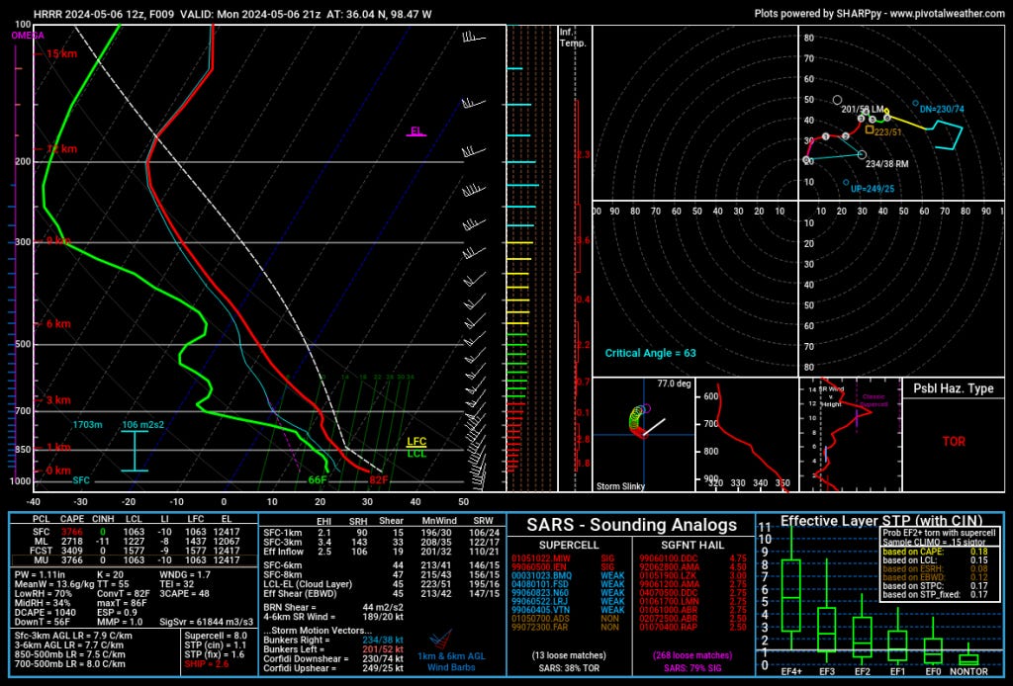Click the Bunkers right mover circle marker on hodograph

[862, 154]
